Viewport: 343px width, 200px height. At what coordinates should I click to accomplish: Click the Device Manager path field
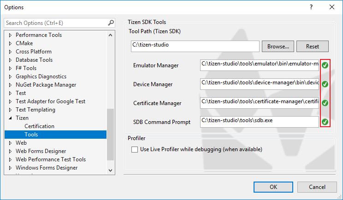click(x=260, y=84)
